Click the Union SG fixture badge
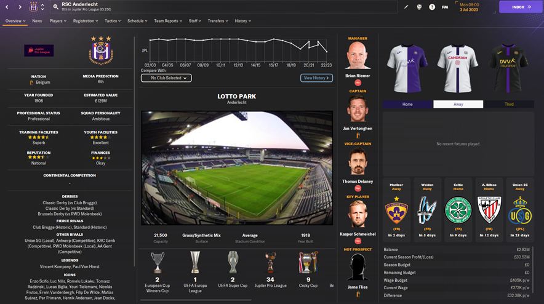Image resolution: width=544 pixels, height=304 pixels. 520,210
